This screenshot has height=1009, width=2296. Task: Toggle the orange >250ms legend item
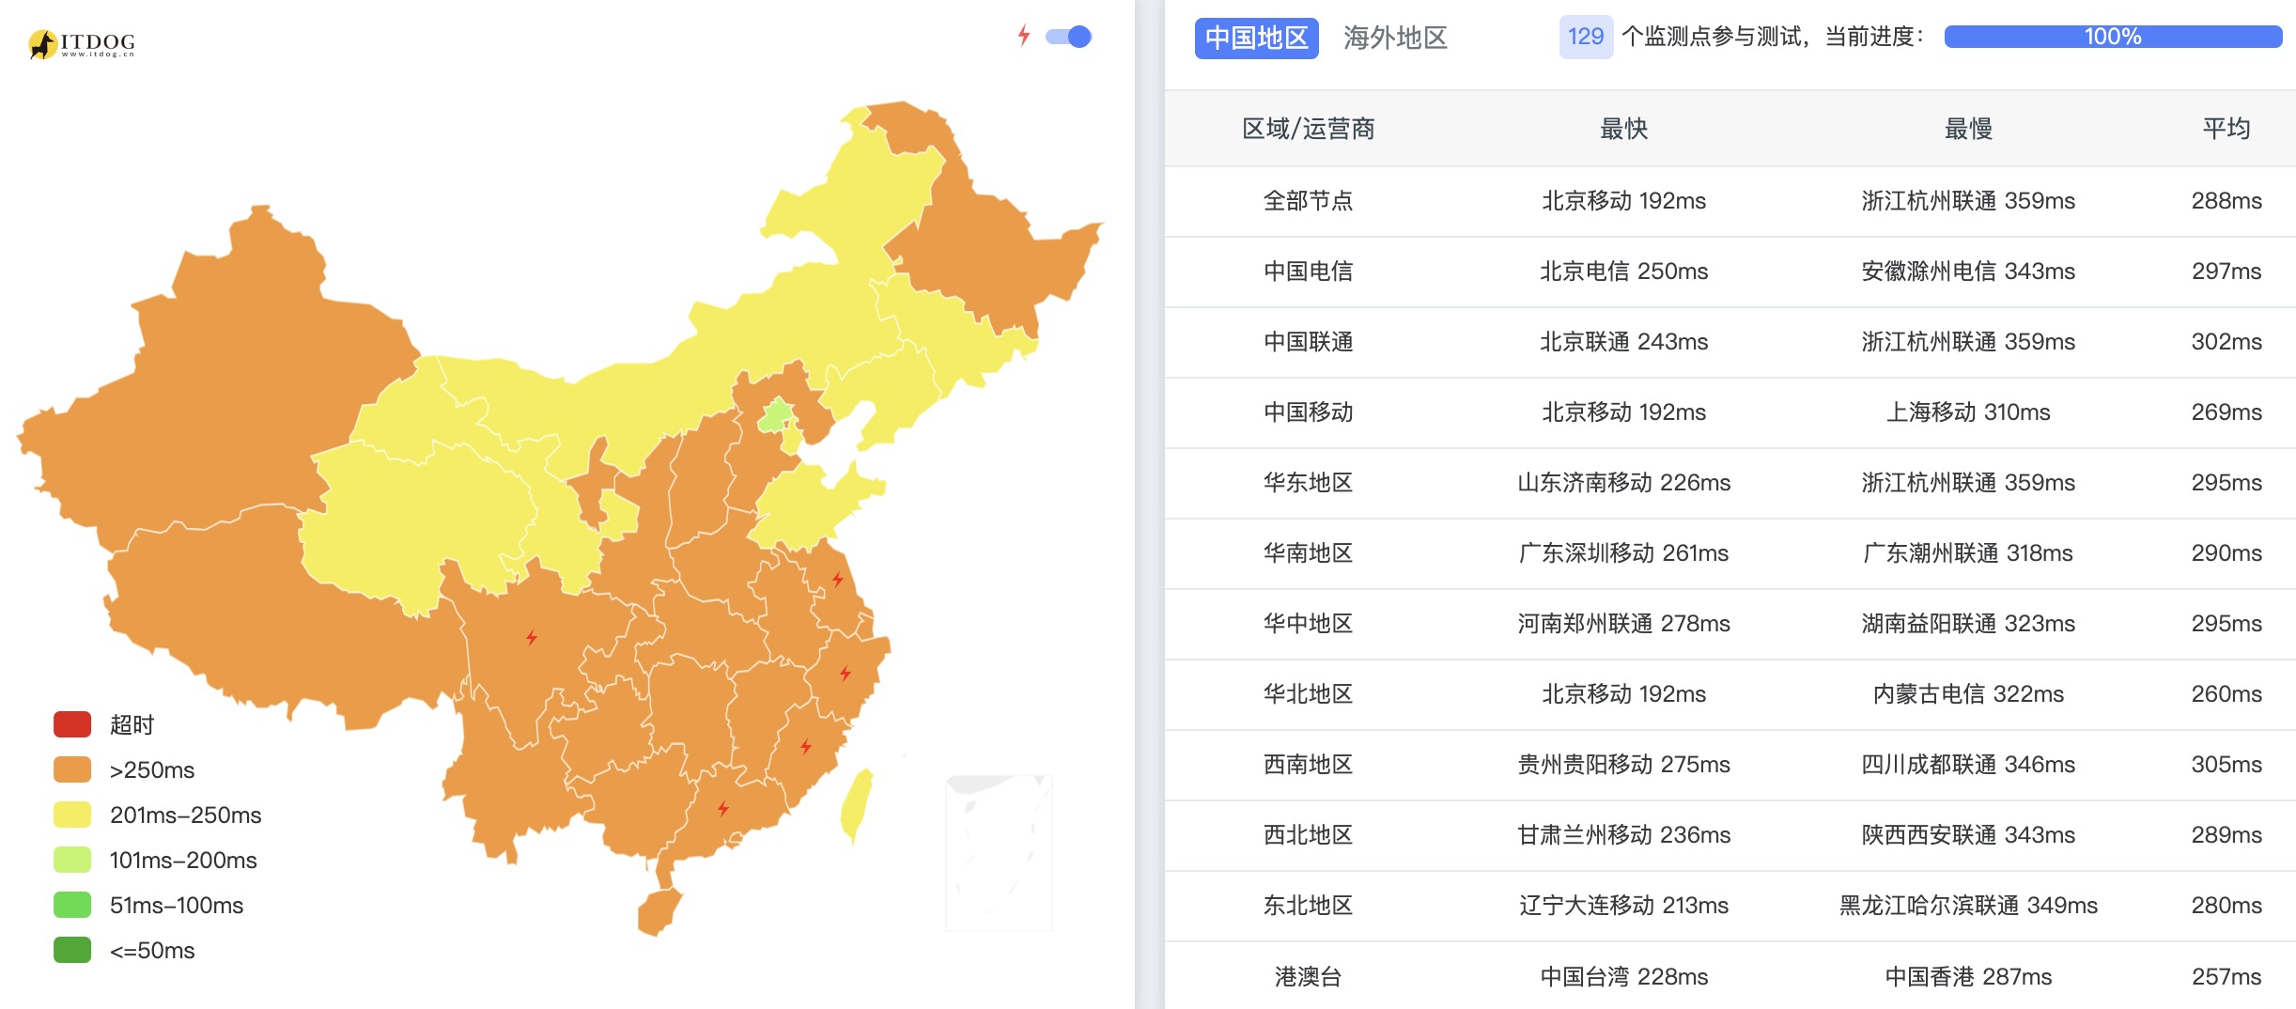tap(124, 769)
